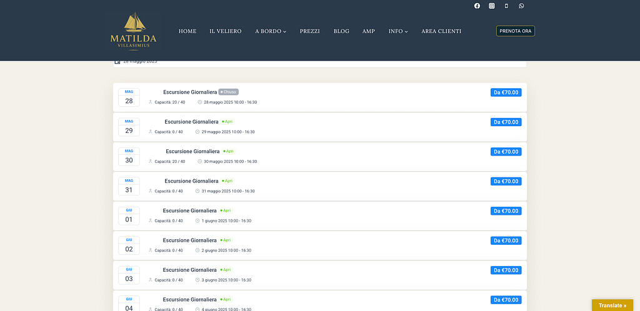The image size is (640, 311).
Task: Open the Instagram social icon
Action: point(492,6)
